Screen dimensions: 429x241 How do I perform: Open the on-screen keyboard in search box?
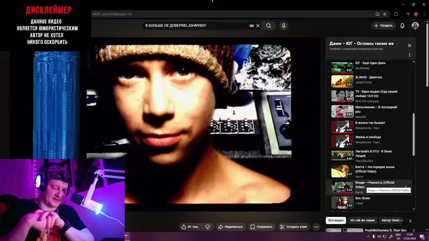[x=252, y=26]
